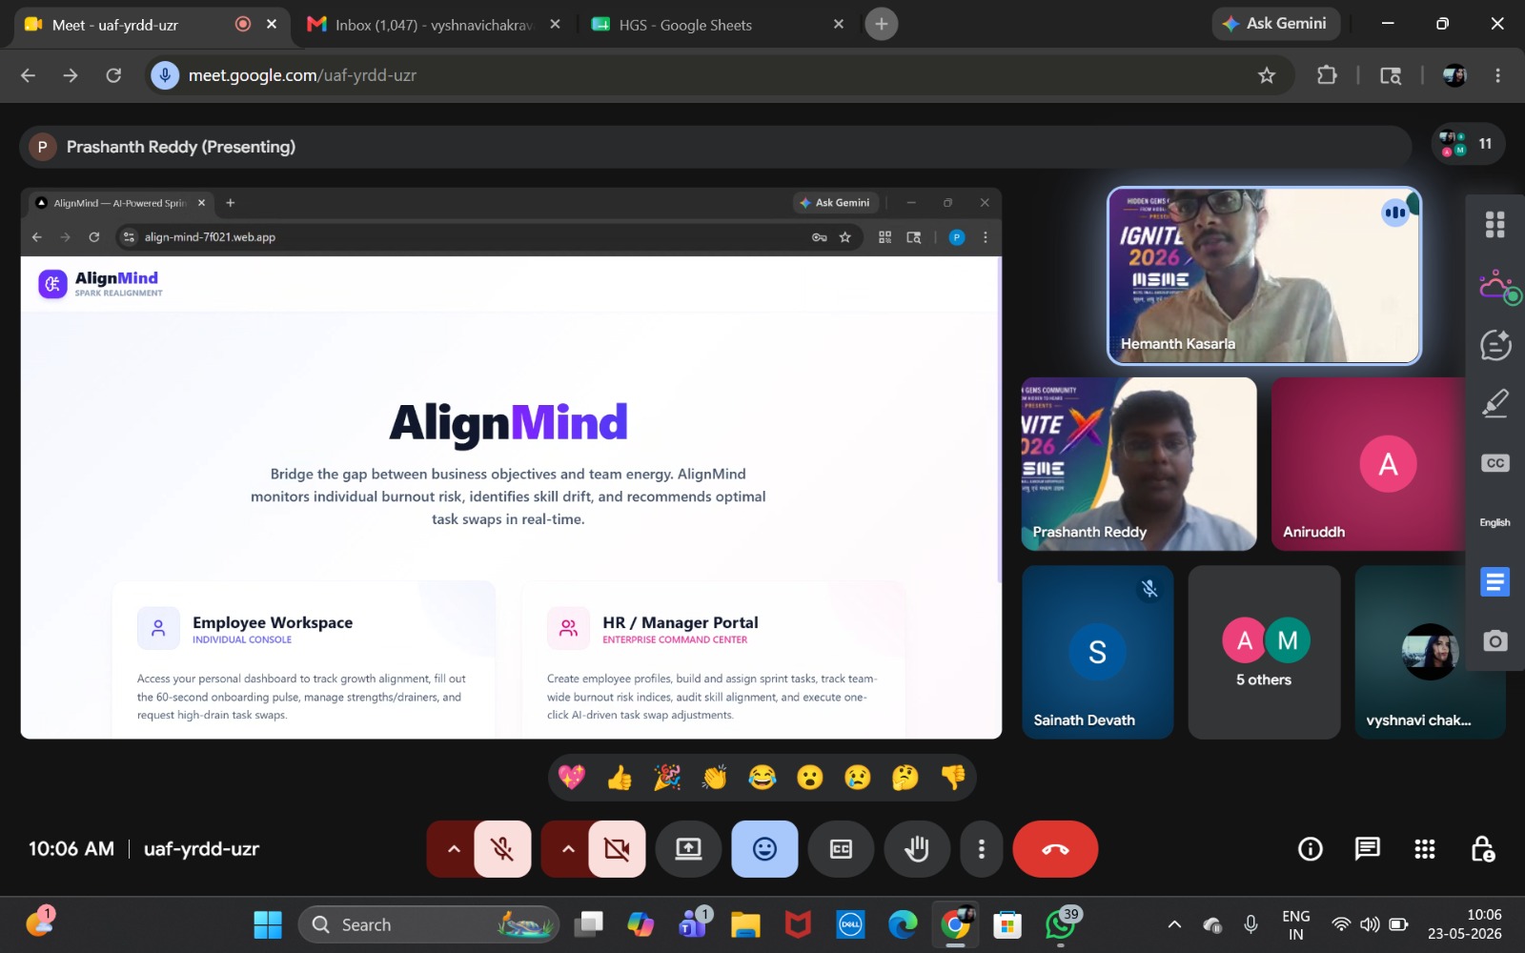Show hidden system tray icons chevron
This screenshot has width=1525, height=953.
point(1174,924)
